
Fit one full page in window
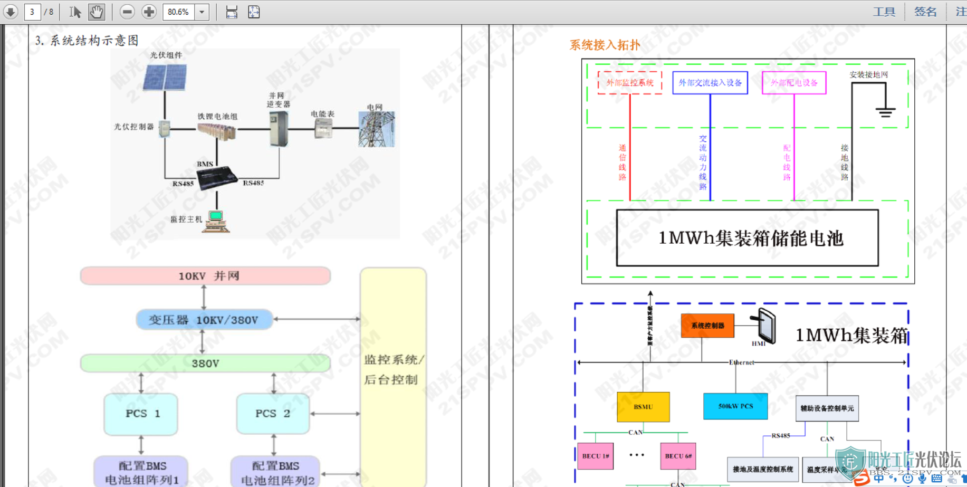254,12
